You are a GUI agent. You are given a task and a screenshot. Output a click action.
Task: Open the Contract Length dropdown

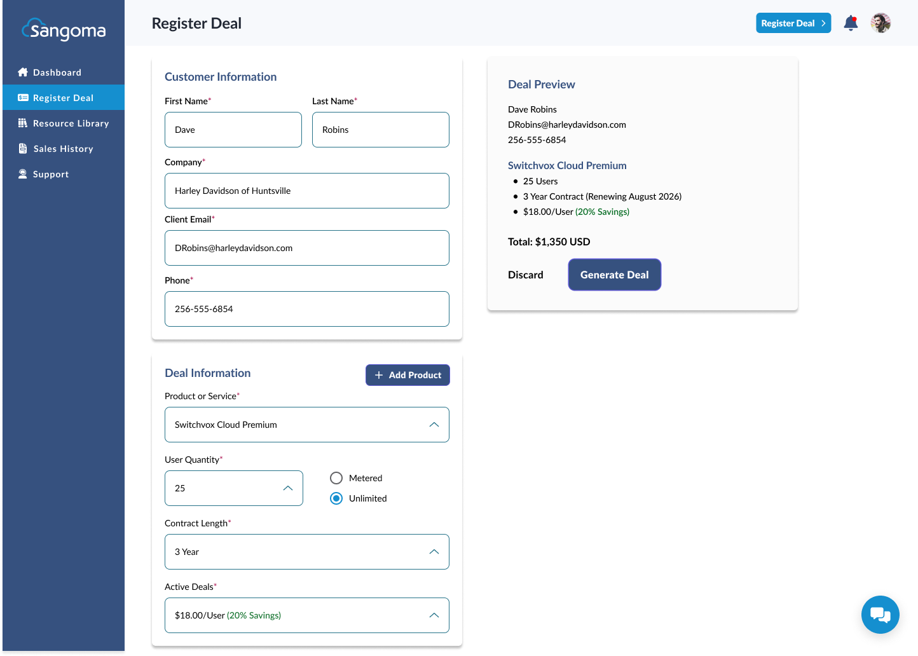point(434,552)
